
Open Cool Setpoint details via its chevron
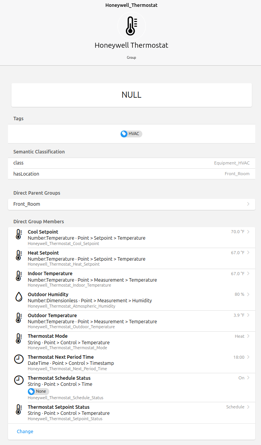pyautogui.click(x=248, y=232)
